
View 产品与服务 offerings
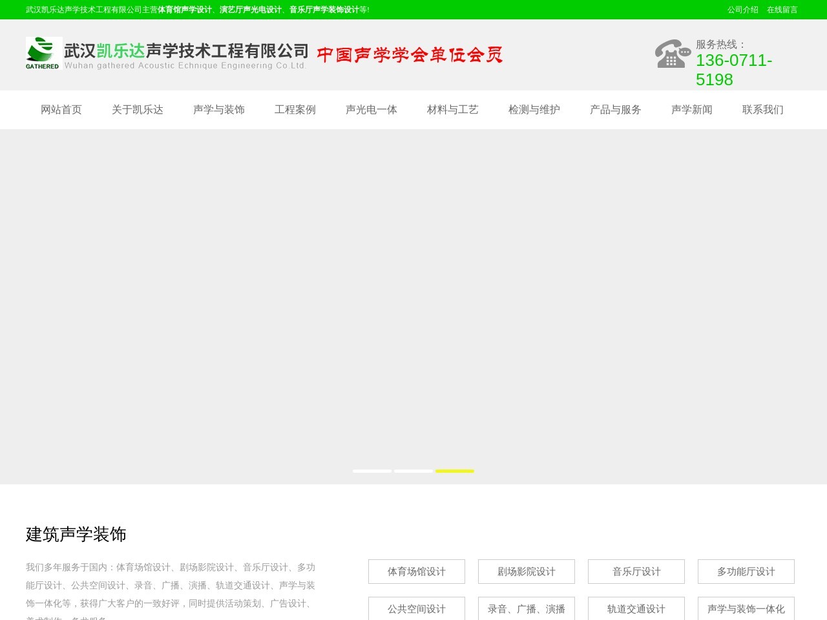[614, 110]
